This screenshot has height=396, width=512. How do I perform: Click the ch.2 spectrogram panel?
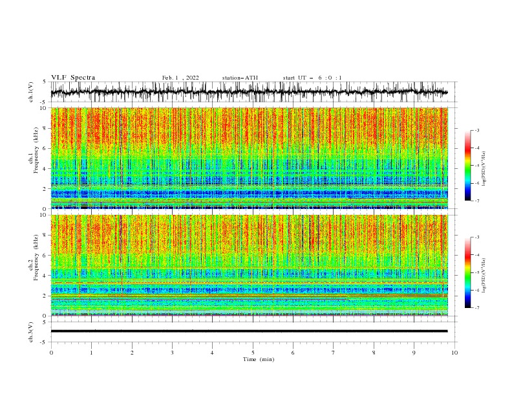point(249,265)
